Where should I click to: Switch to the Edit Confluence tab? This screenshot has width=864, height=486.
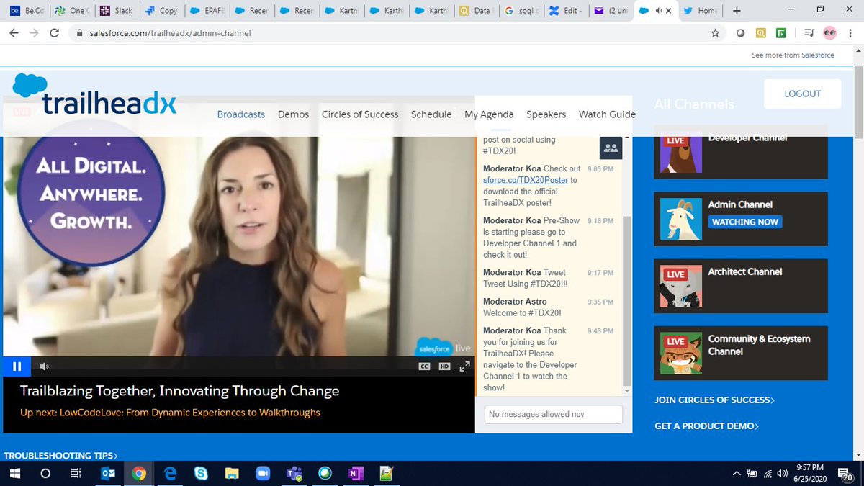tap(566, 11)
